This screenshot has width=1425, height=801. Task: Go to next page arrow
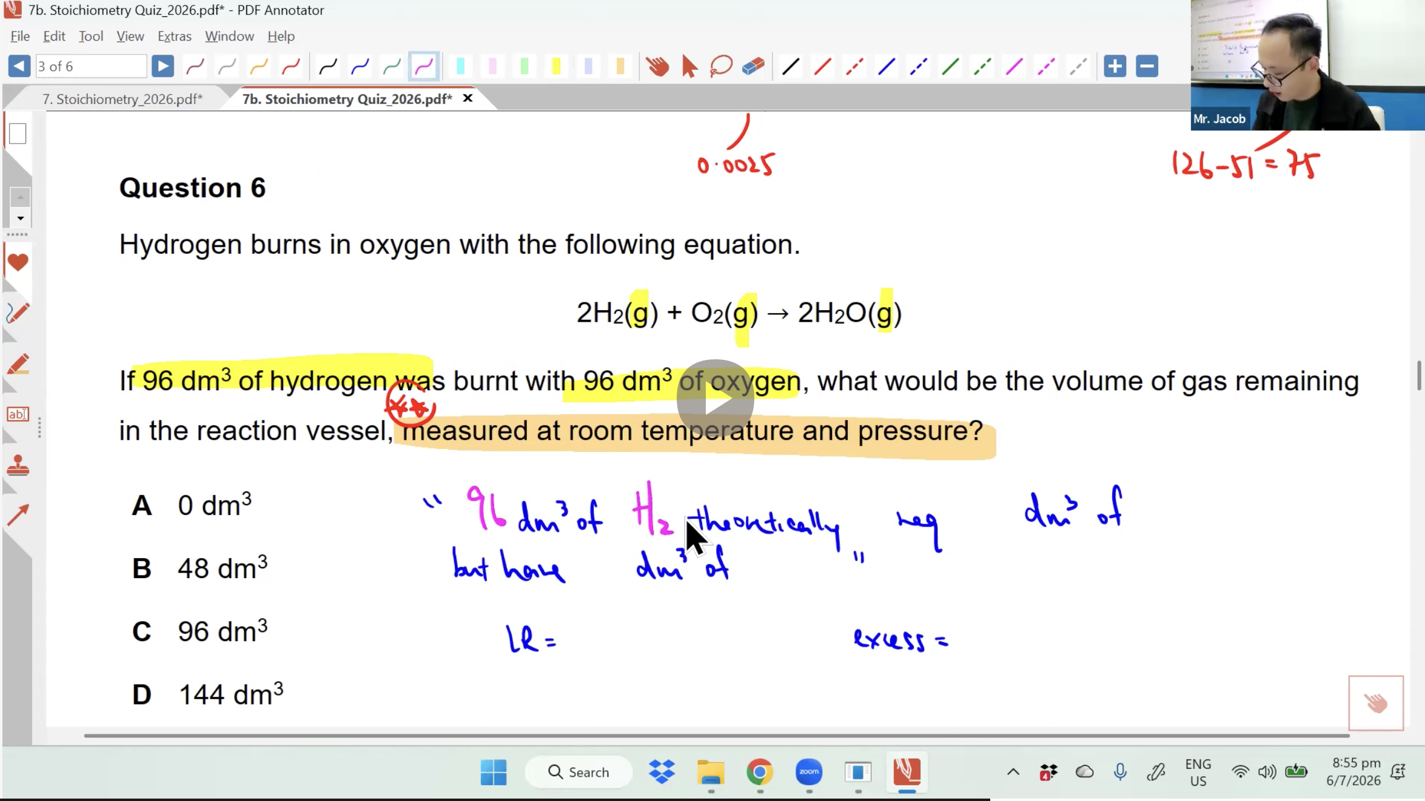[162, 66]
